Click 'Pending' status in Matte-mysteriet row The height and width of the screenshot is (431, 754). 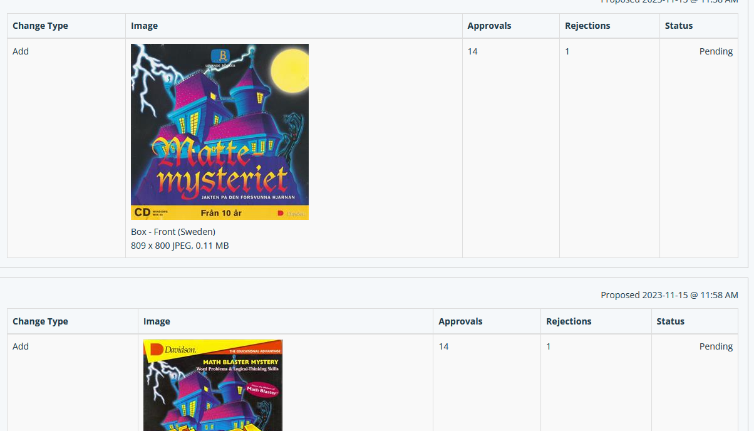pos(716,51)
